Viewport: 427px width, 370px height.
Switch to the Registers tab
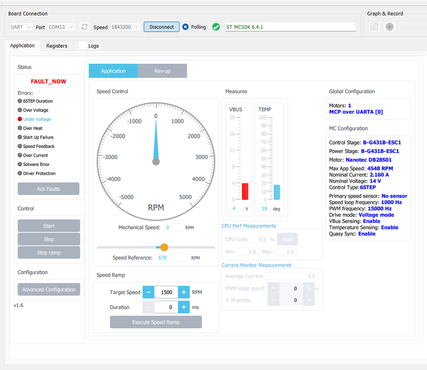tap(57, 46)
